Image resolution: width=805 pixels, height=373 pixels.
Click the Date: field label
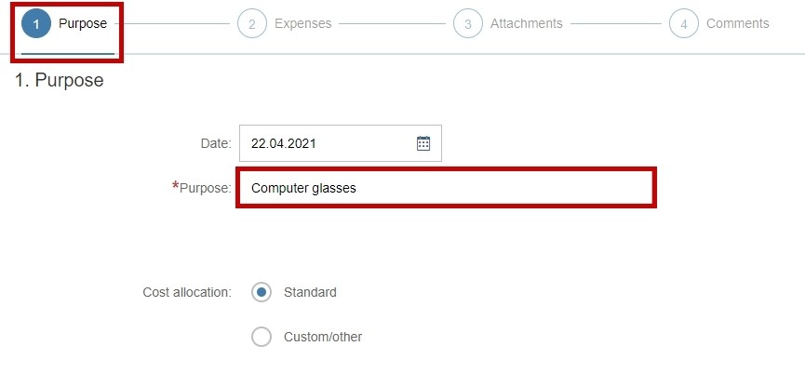pyautogui.click(x=216, y=143)
